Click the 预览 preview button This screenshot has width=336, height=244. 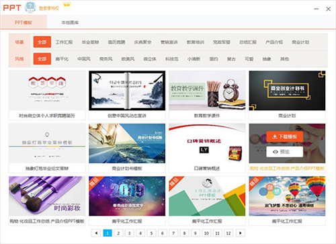285,152
